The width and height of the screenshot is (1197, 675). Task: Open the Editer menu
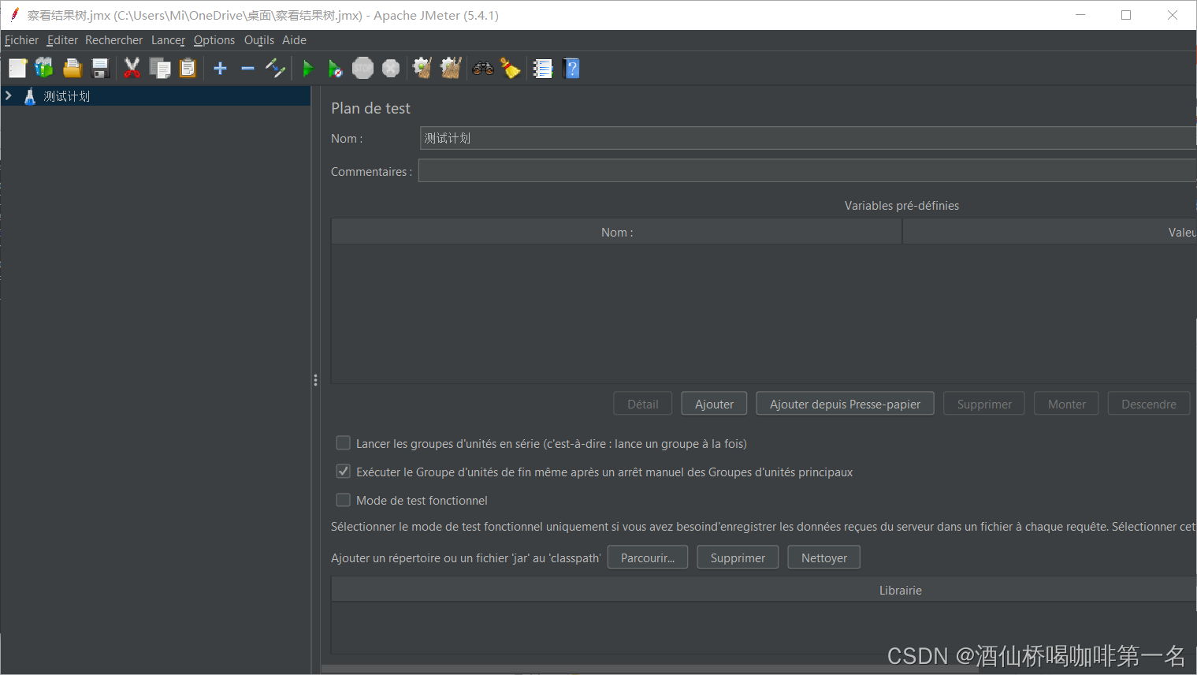[x=62, y=40]
